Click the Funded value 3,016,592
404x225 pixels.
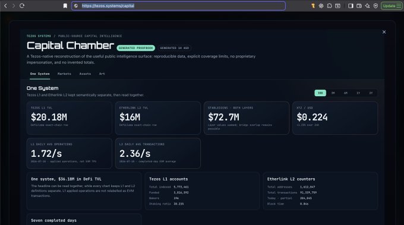point(181,192)
